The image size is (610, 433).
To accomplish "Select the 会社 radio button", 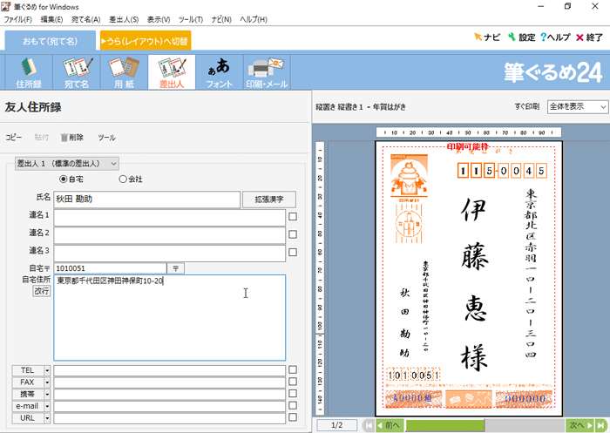I will tap(123, 179).
